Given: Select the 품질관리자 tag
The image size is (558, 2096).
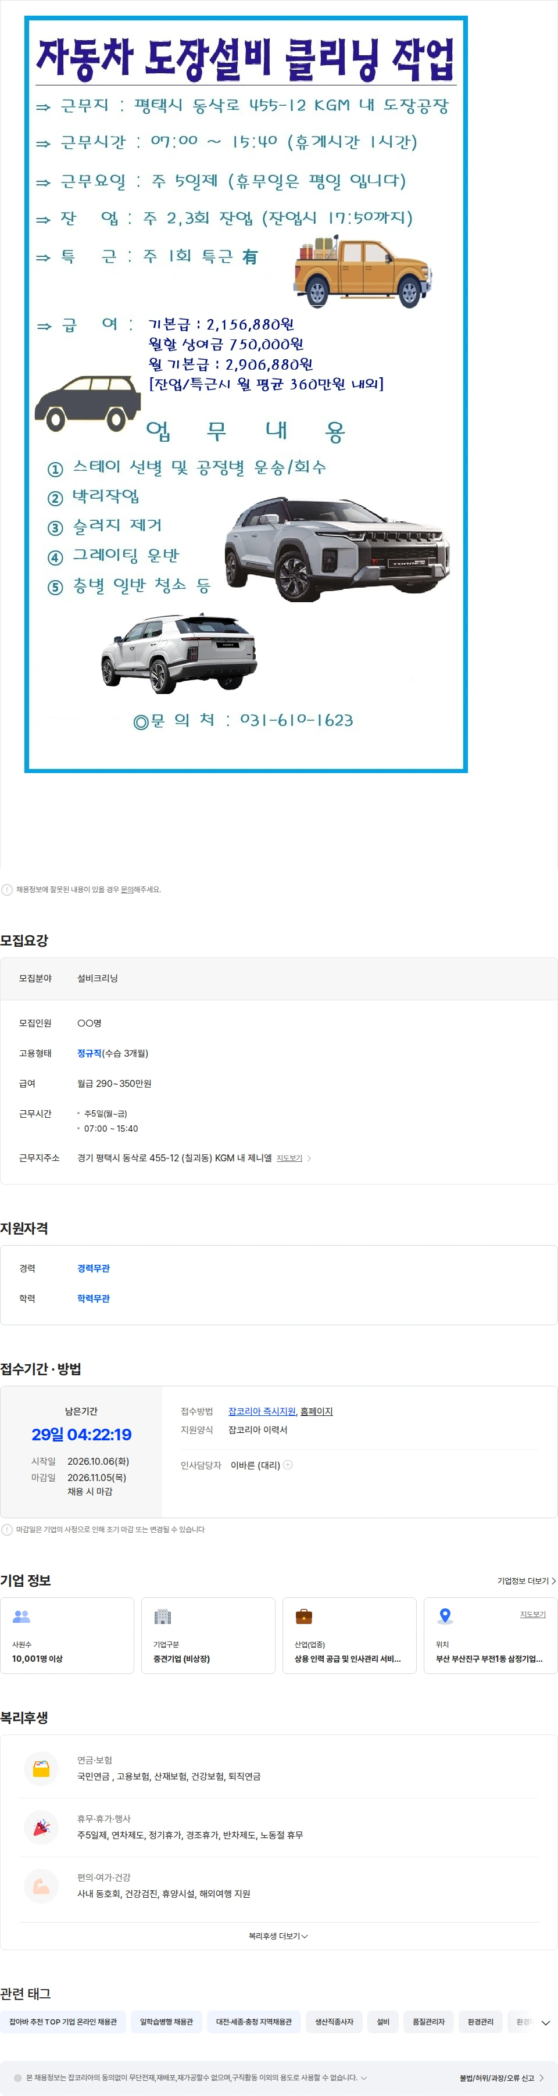Looking at the screenshot, I should pos(428,2021).
